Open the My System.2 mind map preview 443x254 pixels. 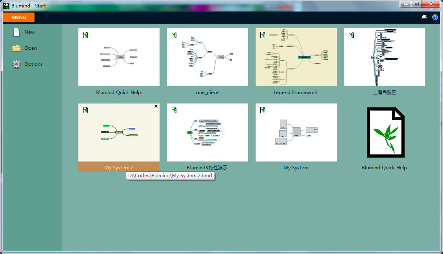click(x=119, y=132)
